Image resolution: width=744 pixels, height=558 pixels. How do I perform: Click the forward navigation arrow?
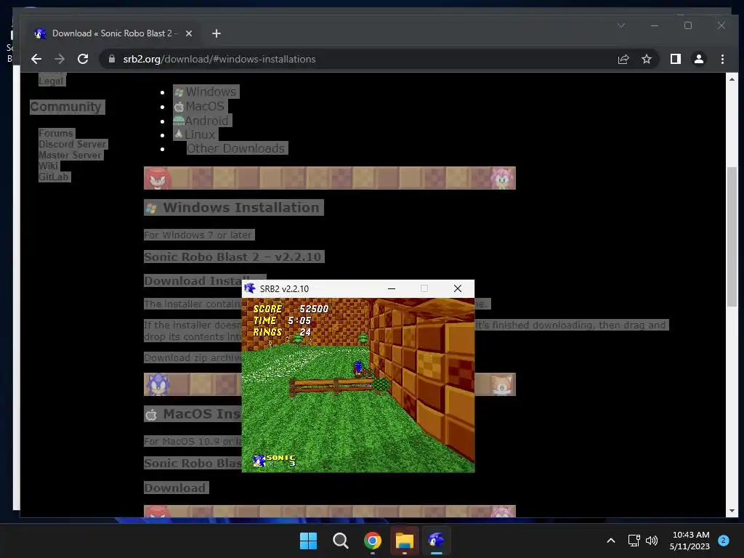60,59
